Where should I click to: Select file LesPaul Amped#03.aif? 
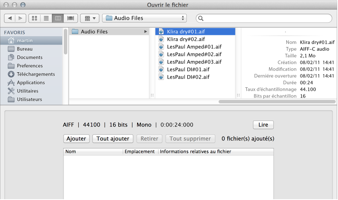click(x=195, y=62)
